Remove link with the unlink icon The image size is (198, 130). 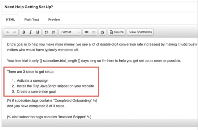click(x=93, y=32)
